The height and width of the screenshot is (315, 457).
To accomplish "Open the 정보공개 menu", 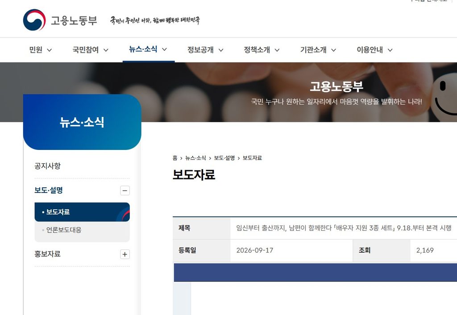I will pos(200,50).
